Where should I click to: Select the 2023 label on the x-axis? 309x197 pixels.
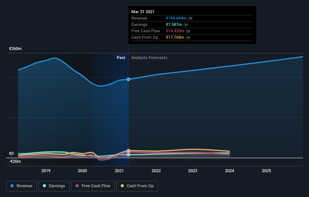(x=193, y=171)
